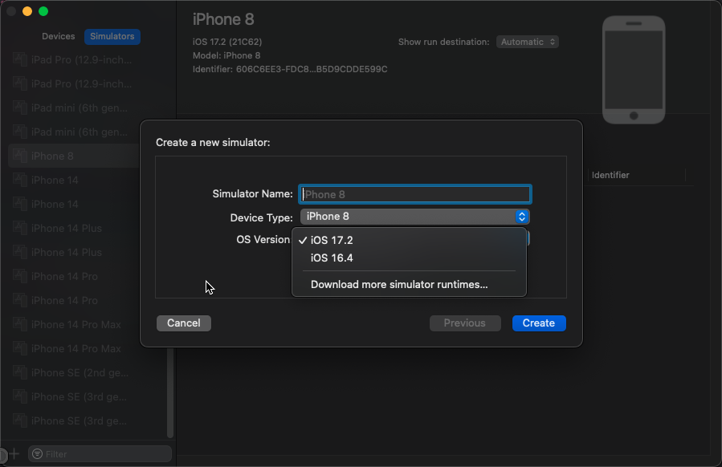Cancel the new simulator dialog

[184, 323]
